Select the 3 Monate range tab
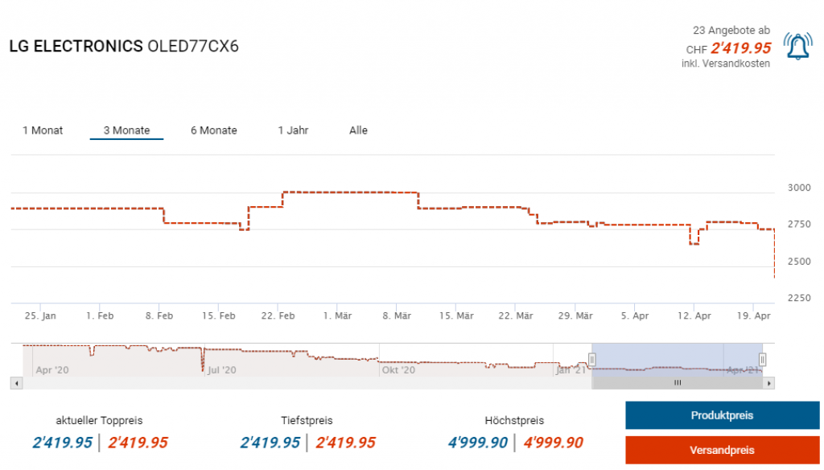 tap(126, 130)
